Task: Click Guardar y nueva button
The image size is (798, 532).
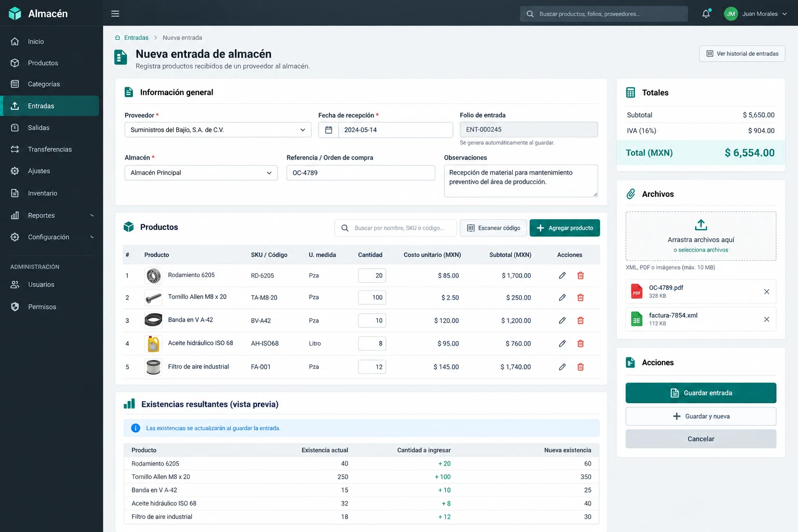Action: (x=701, y=416)
